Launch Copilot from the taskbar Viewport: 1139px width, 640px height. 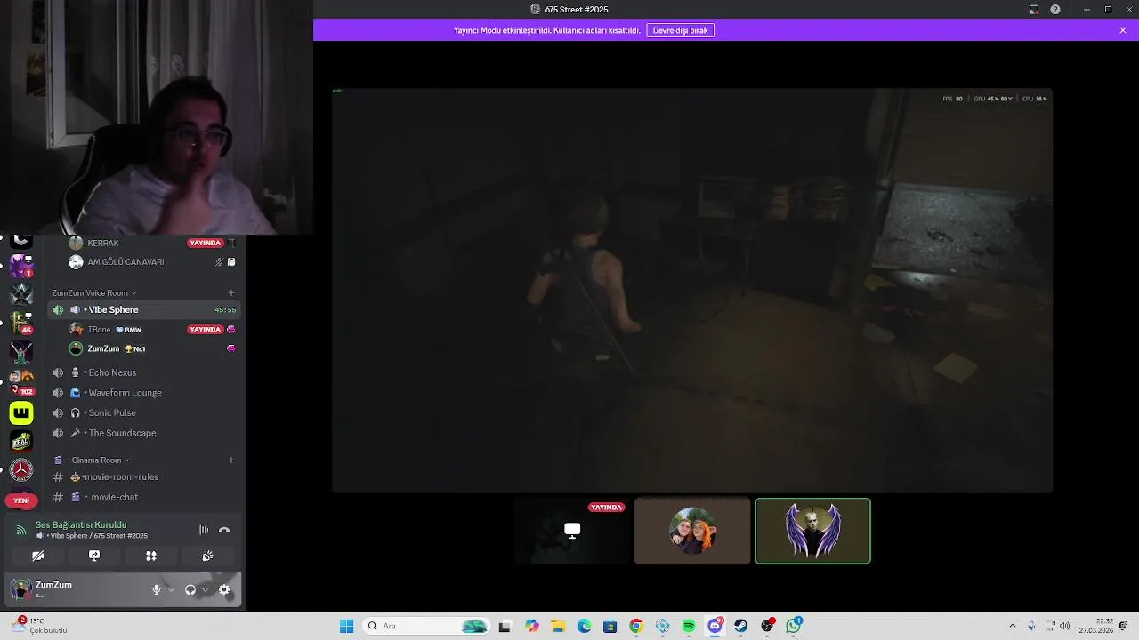point(532,626)
